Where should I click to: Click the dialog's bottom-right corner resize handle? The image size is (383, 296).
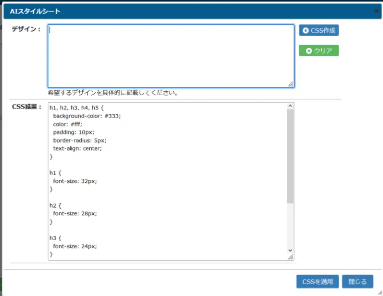[380, 293]
